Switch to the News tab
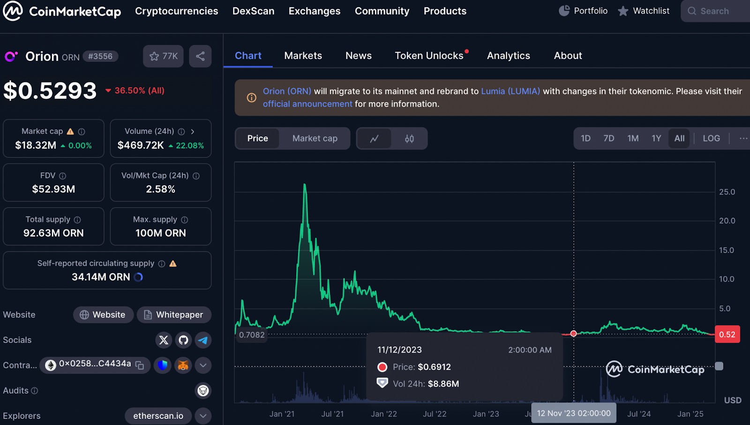 (359, 56)
